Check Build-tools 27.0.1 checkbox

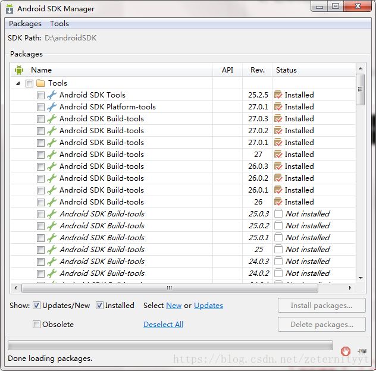(x=40, y=143)
